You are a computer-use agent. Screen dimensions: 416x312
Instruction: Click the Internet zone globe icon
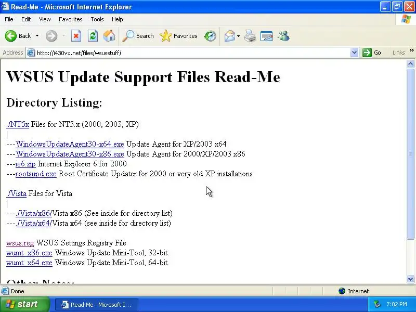point(342,291)
